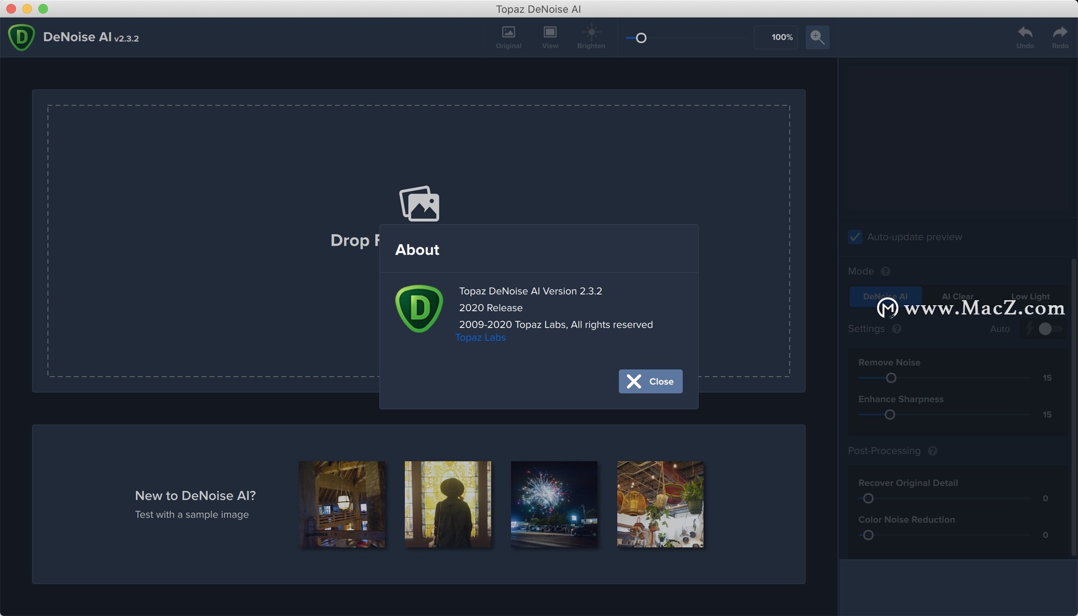Click the '2020 Release' text
Image resolution: width=1078 pixels, height=616 pixels.
point(491,308)
